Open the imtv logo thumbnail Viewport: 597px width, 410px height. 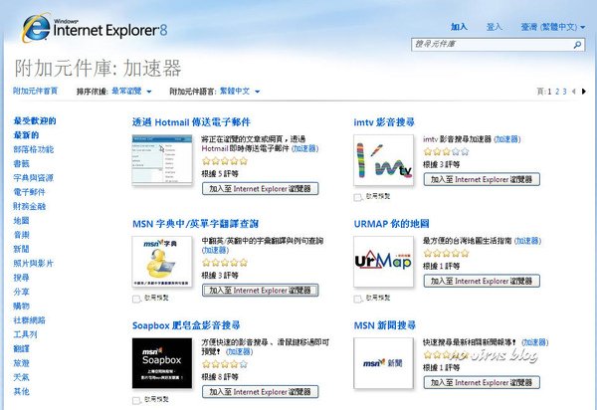pyautogui.click(x=383, y=160)
